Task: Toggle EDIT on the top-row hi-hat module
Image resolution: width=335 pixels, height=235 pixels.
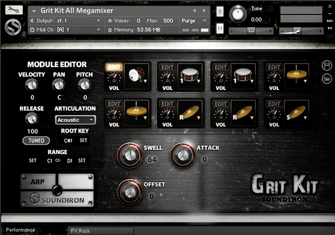Action: [274, 67]
